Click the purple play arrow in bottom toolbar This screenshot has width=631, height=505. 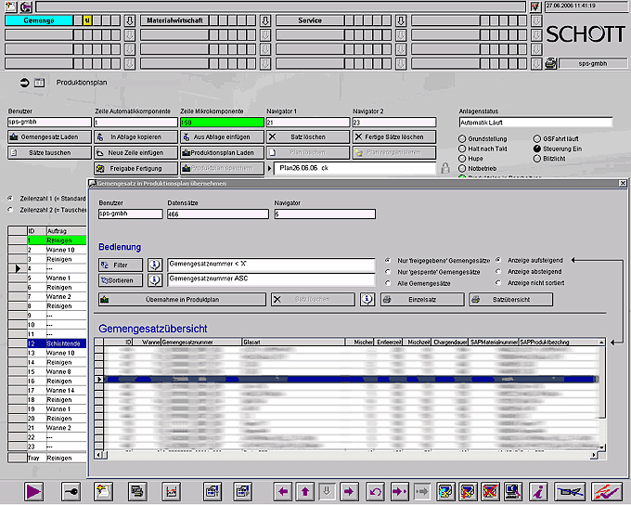34,491
